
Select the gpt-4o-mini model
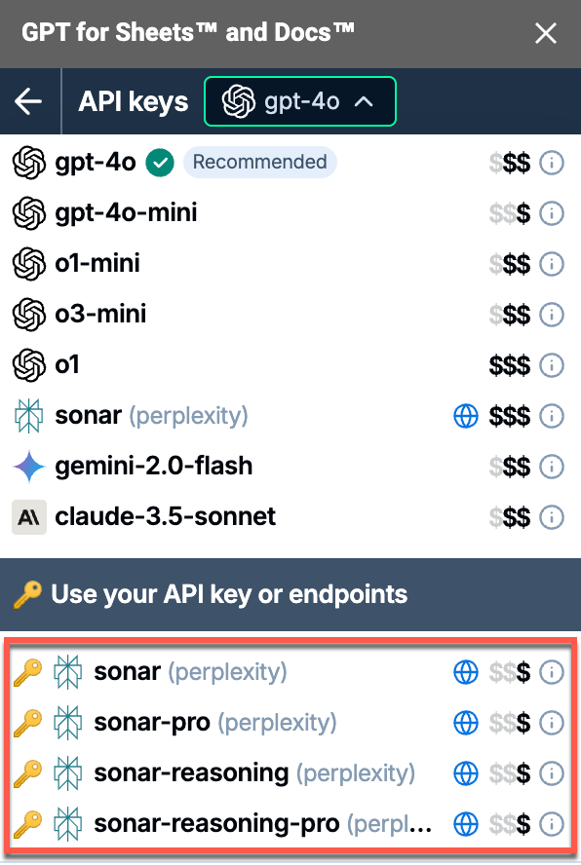click(290, 213)
